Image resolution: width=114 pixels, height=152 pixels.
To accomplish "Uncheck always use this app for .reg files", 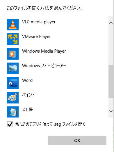I will [x=10, y=124].
